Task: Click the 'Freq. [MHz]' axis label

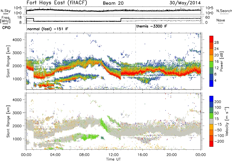Action: pyautogui.click(x=5, y=20)
